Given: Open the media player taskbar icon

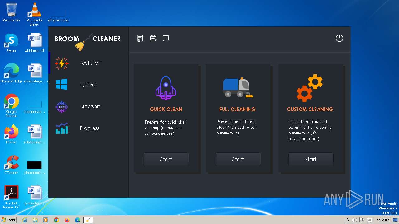Looking at the screenshot, I should tap(46, 220).
